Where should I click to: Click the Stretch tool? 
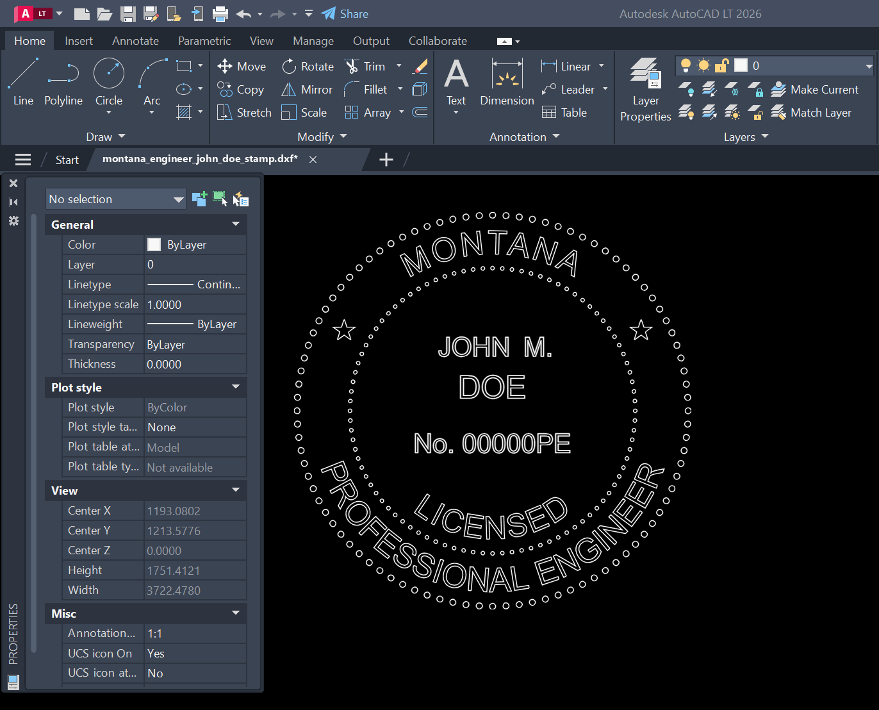244,113
